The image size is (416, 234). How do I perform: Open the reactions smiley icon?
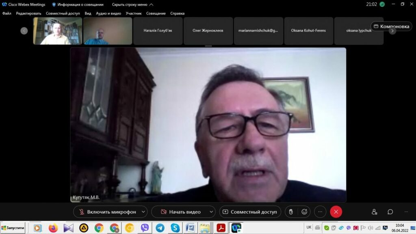tap(304, 212)
